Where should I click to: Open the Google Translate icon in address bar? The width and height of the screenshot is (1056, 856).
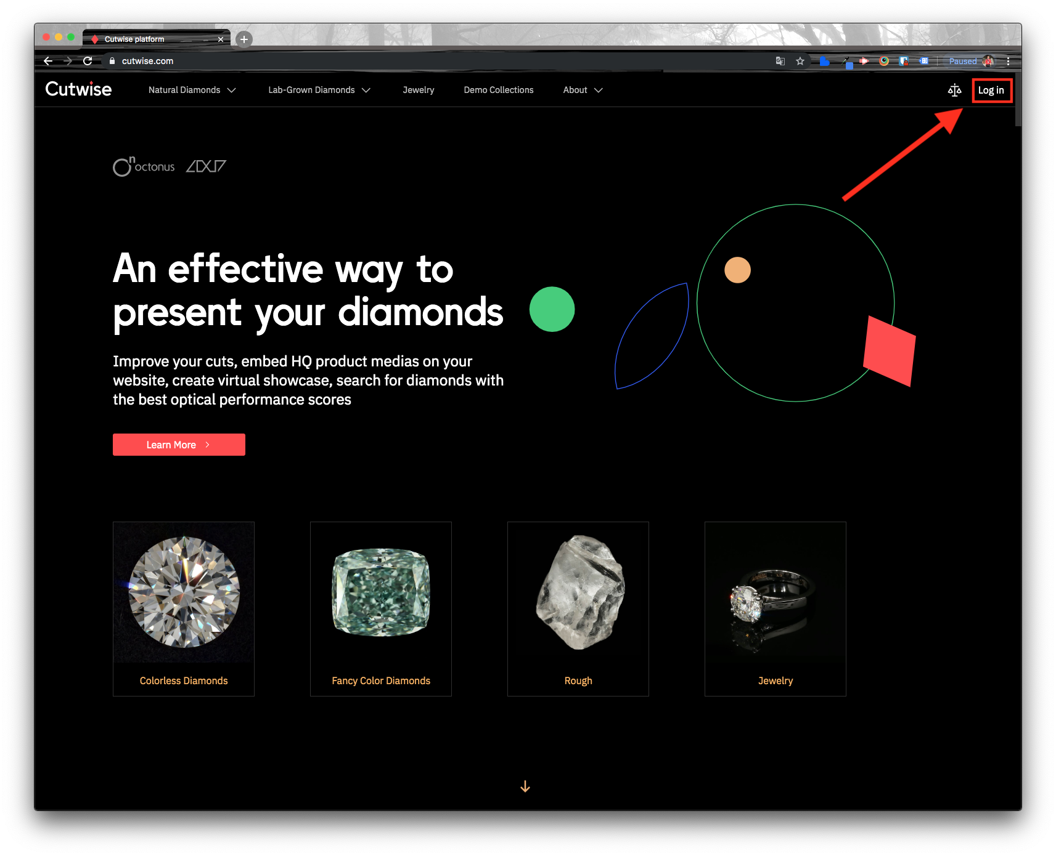[x=780, y=61]
